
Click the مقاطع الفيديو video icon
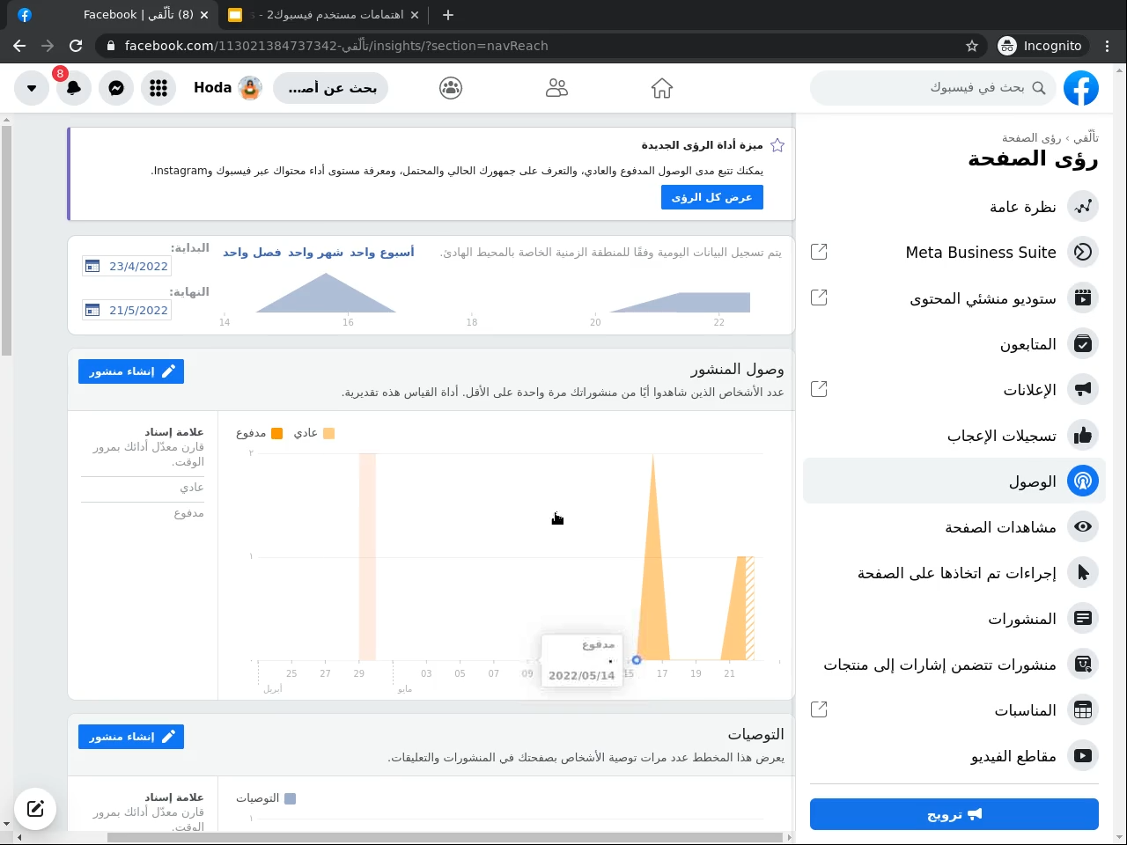[1083, 756]
